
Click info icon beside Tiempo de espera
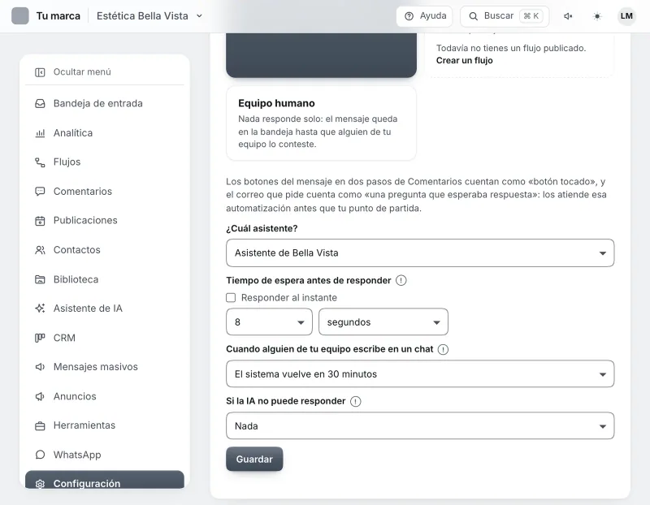click(401, 280)
